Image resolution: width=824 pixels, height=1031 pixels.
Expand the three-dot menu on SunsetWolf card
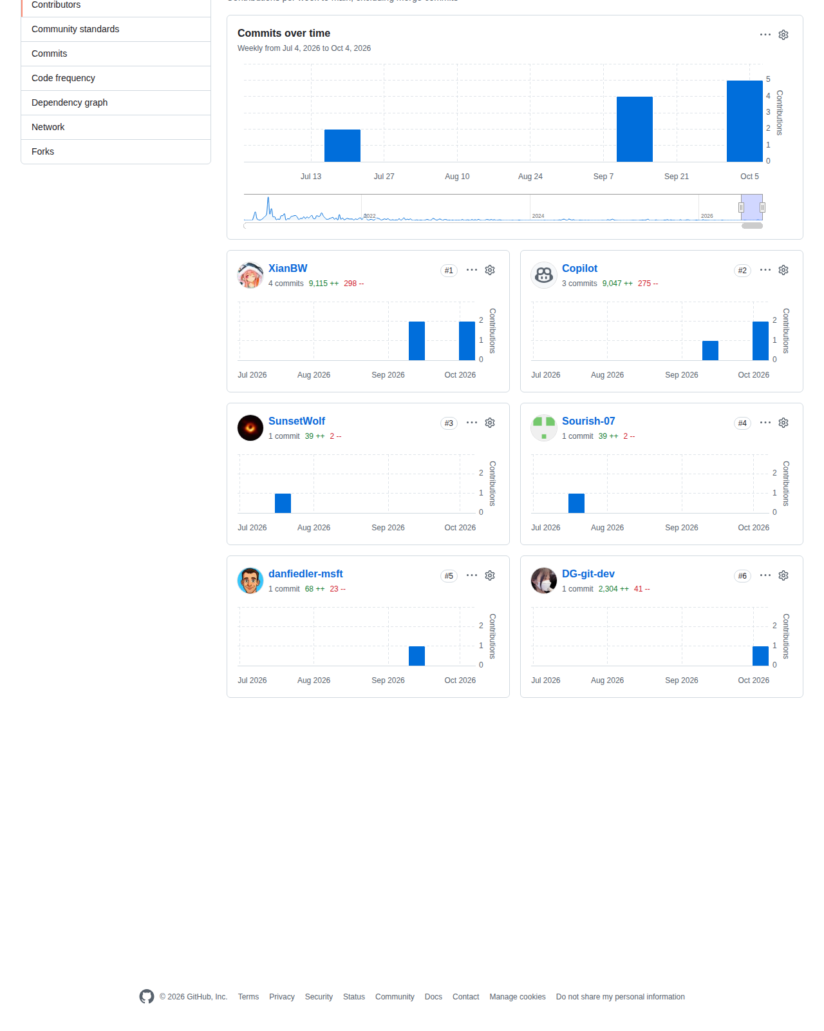(472, 423)
